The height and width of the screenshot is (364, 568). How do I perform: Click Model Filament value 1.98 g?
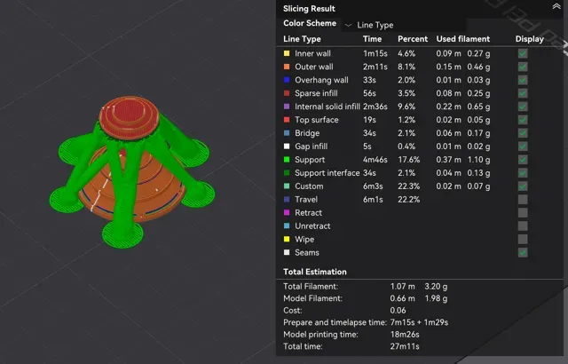[436, 298]
